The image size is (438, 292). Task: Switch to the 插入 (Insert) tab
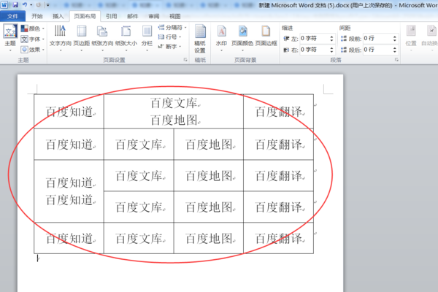(x=58, y=16)
